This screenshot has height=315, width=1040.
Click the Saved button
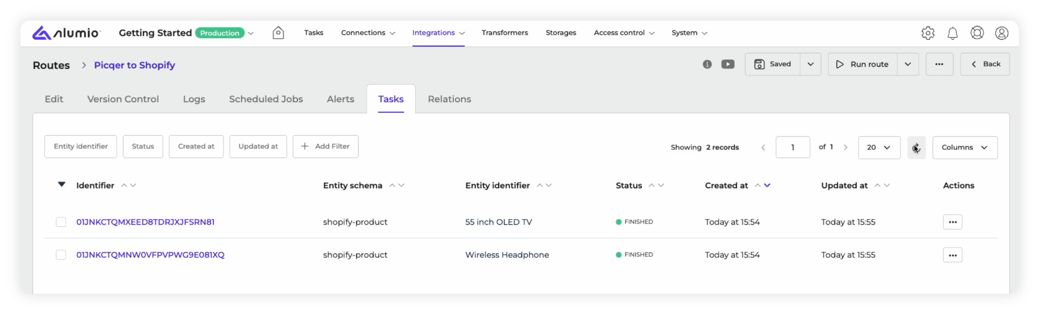[x=773, y=64]
